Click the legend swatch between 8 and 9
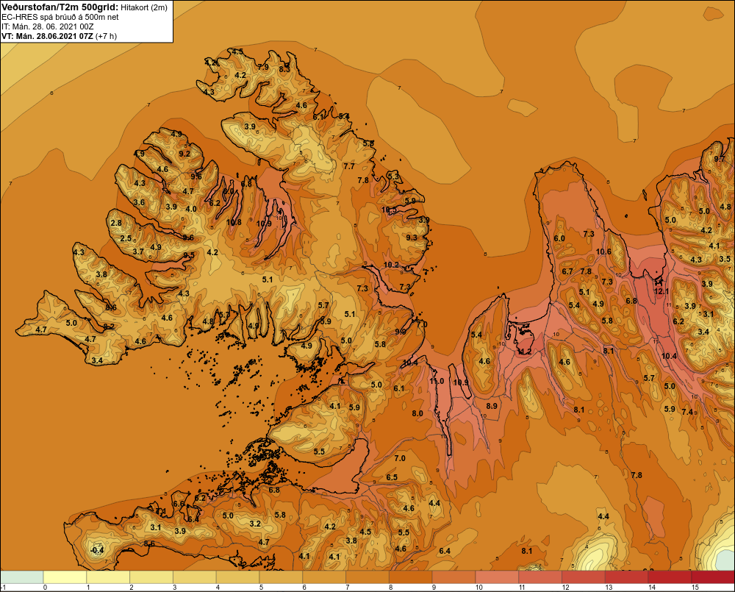The image size is (735, 592). click(410, 577)
